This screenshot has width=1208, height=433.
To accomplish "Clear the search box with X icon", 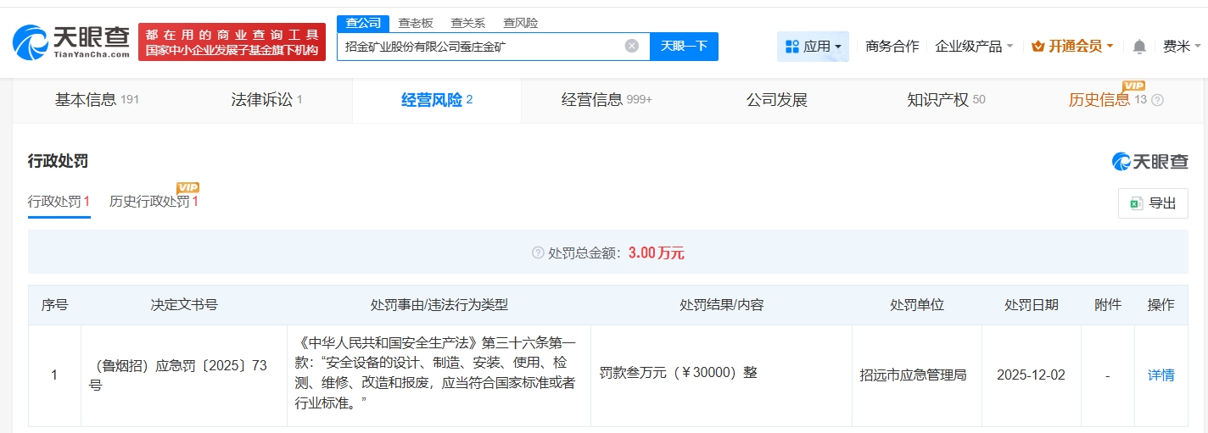I will pyautogui.click(x=631, y=46).
